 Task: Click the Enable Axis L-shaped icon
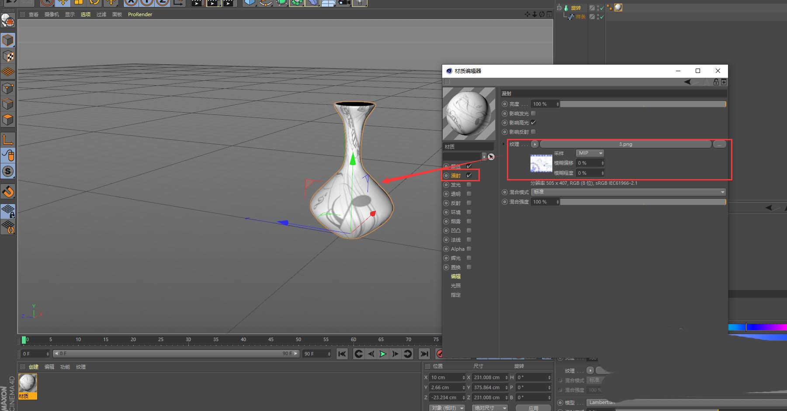tap(8, 140)
